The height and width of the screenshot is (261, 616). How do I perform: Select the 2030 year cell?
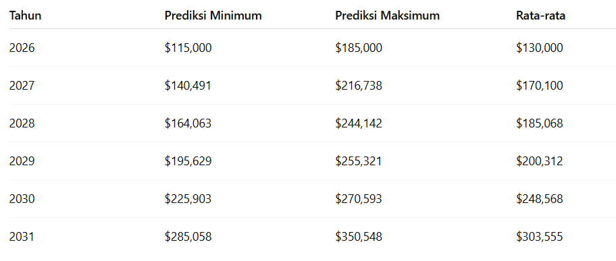tap(22, 199)
